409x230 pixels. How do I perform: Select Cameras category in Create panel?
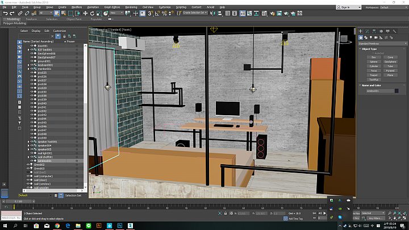click(x=376, y=37)
